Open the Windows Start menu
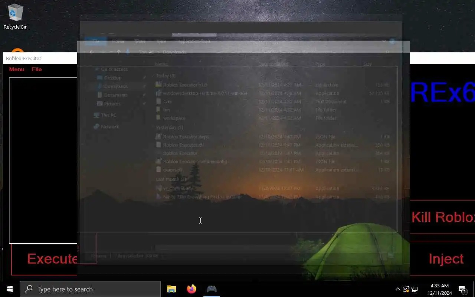 point(10,289)
